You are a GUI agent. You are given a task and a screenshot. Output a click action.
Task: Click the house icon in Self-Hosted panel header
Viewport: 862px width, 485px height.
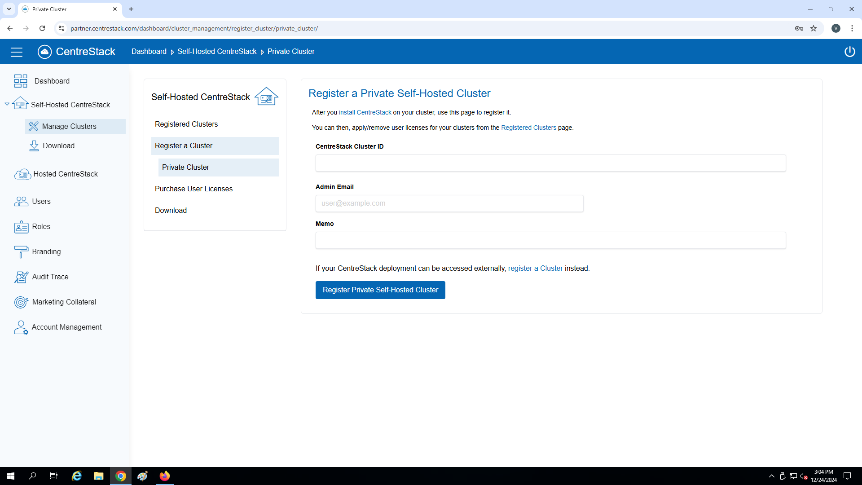pos(266,96)
